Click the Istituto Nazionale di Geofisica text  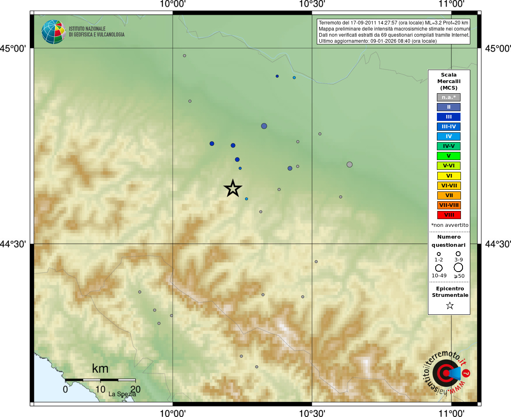click(96, 32)
